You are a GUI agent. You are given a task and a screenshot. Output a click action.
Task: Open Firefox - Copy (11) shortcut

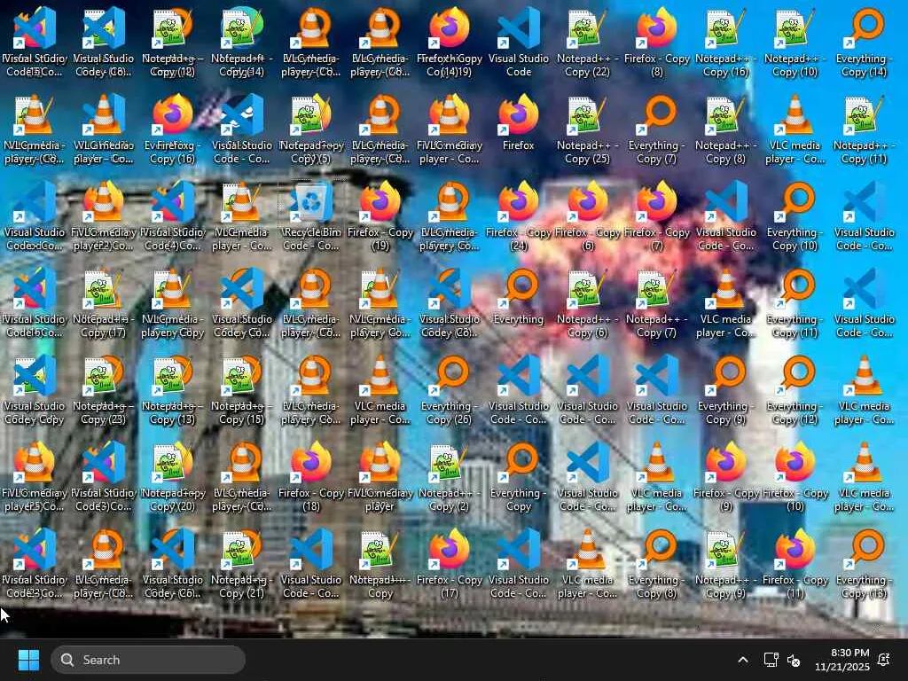pyautogui.click(x=794, y=563)
